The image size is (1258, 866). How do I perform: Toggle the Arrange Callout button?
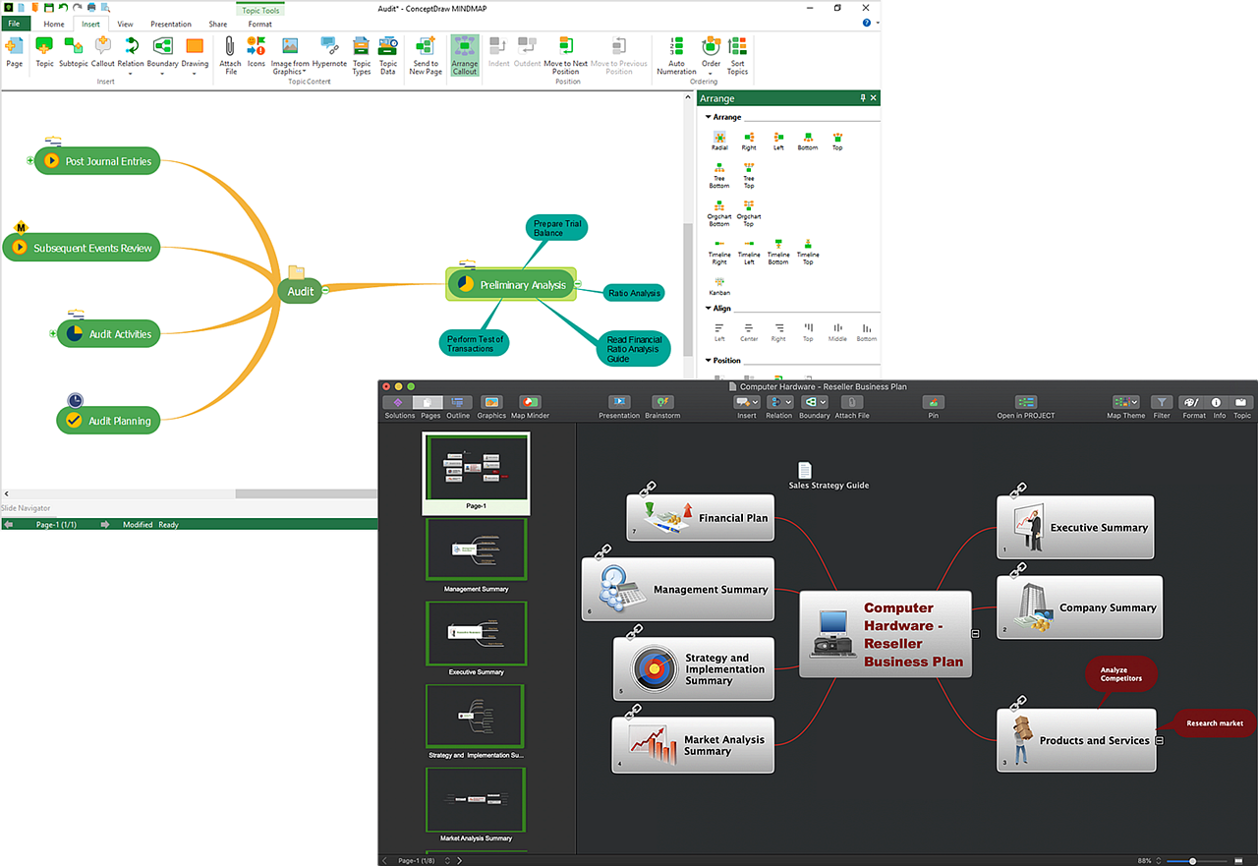pos(464,55)
